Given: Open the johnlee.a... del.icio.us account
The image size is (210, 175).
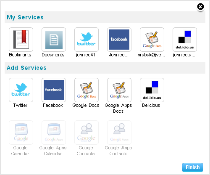Looking at the screenshot, I should pyautogui.click(x=185, y=40).
